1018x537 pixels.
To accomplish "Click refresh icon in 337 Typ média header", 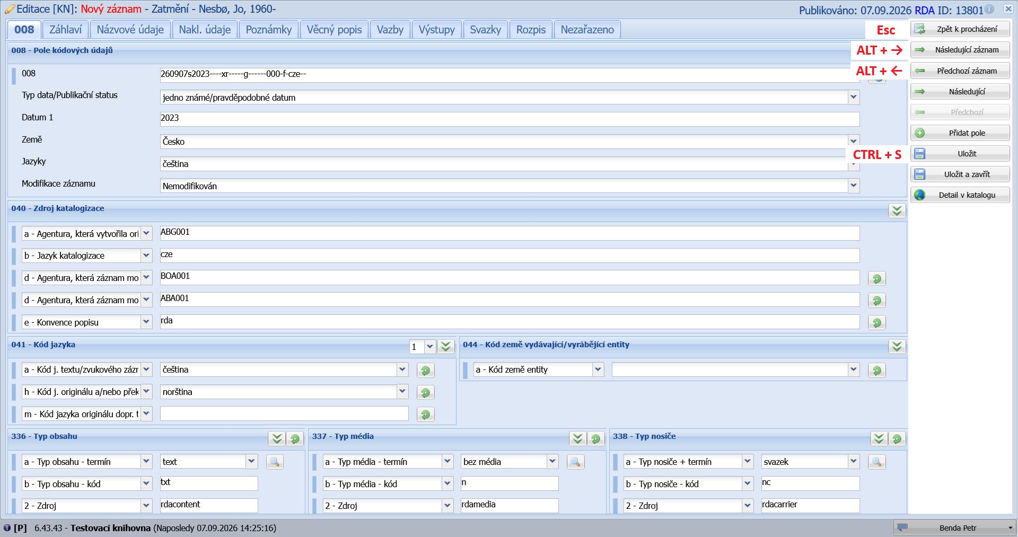I will tap(596, 438).
